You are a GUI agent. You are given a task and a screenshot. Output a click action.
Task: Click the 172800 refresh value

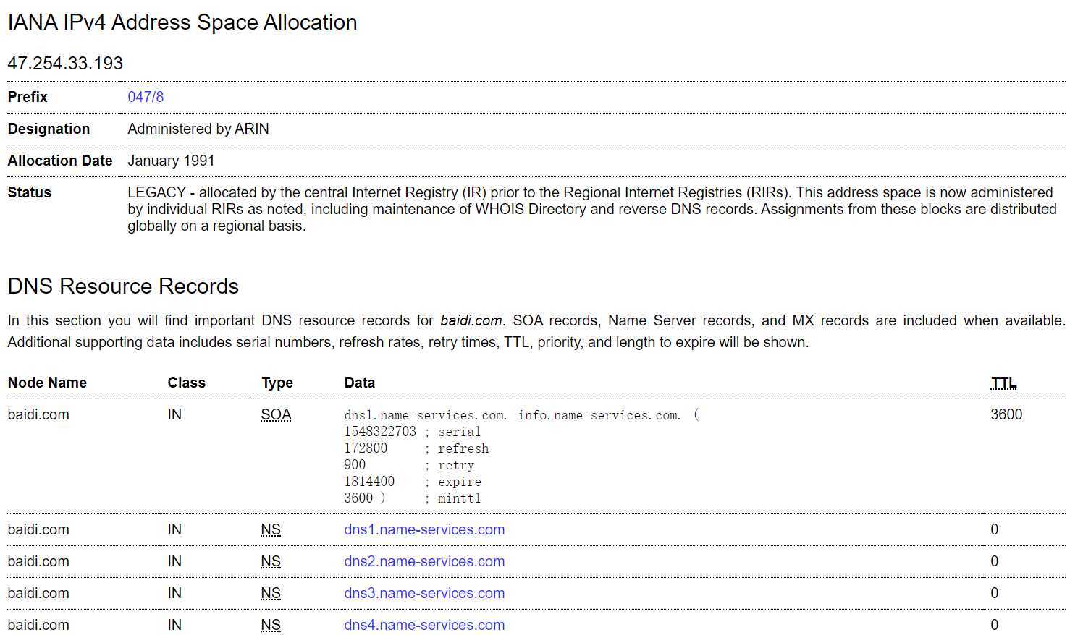(x=366, y=448)
